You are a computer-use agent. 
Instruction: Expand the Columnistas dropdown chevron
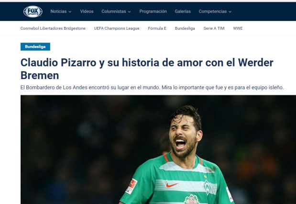pyautogui.click(x=129, y=11)
